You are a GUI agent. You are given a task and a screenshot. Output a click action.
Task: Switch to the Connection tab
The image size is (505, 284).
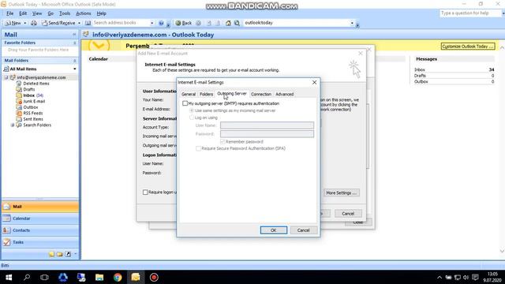261,94
